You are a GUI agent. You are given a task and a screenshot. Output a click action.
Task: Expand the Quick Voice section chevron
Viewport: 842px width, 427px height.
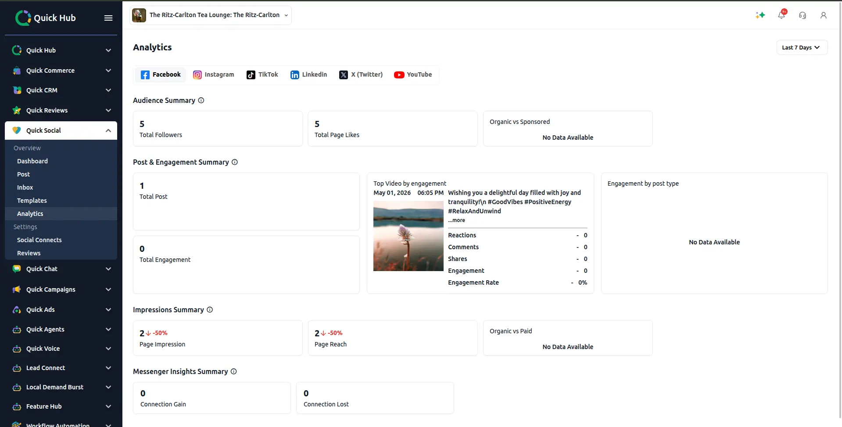click(x=108, y=349)
